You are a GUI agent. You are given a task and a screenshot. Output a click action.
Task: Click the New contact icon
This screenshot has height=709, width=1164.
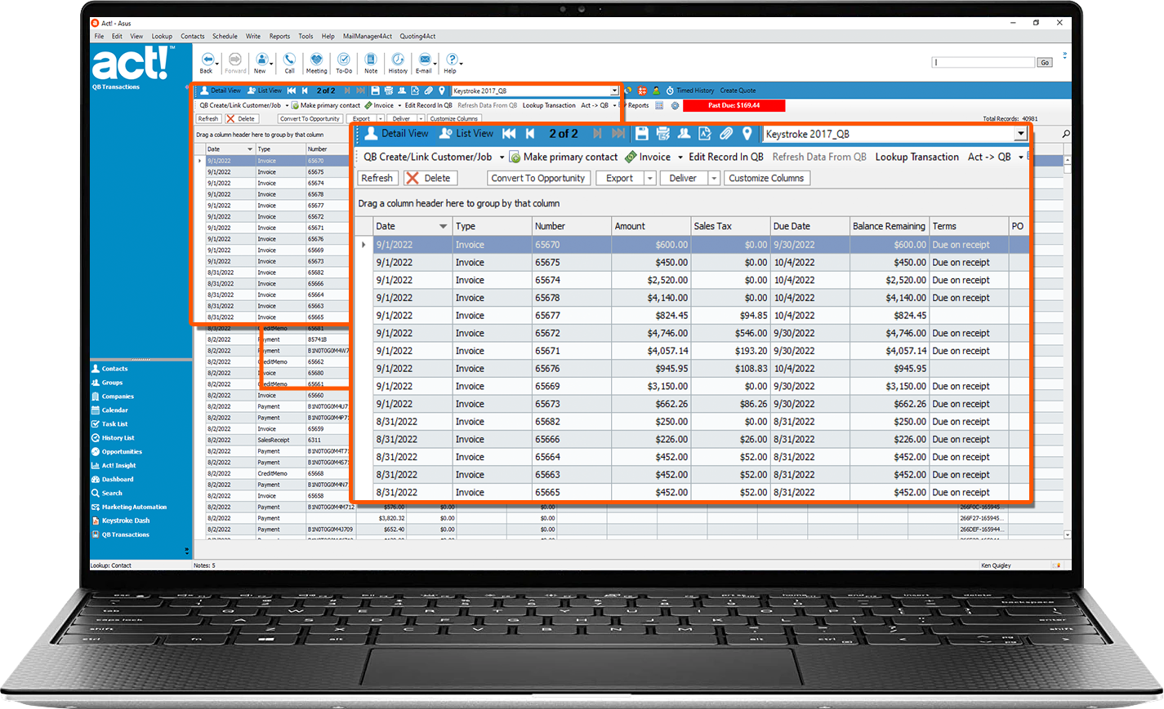click(261, 60)
